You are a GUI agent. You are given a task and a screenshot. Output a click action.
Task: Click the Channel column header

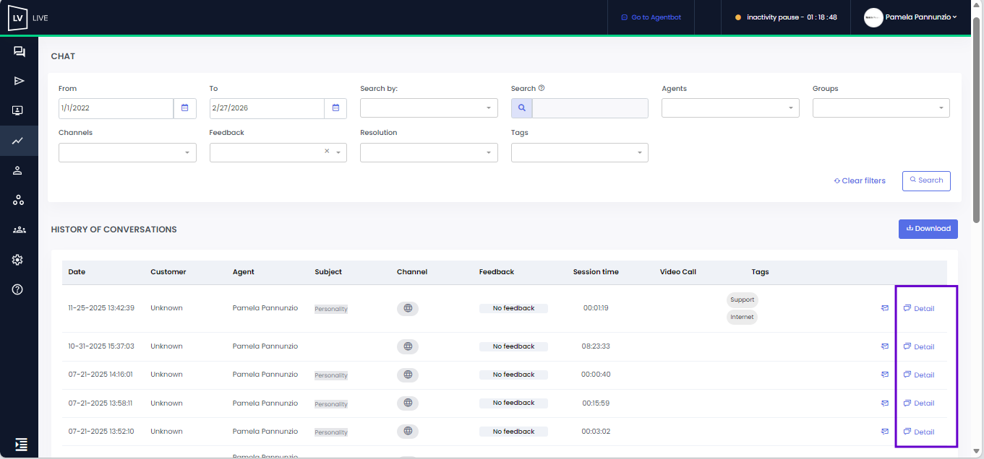click(412, 272)
